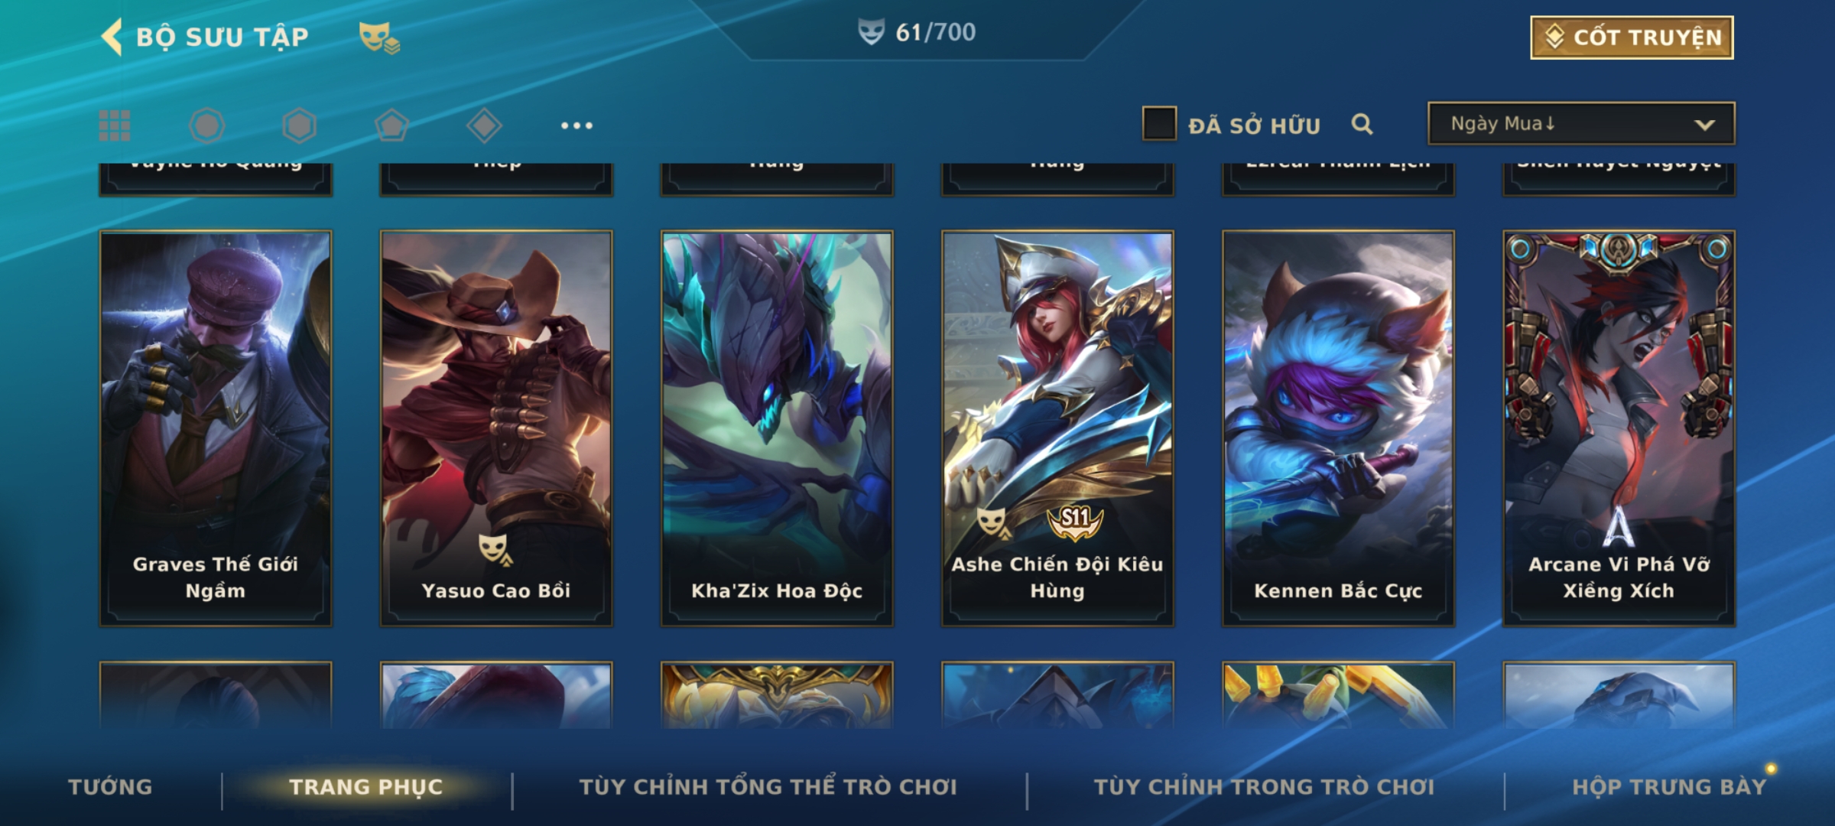The width and height of the screenshot is (1835, 826).
Task: Select Arcane Vi Phá Vỡ Xiềng Xích skin
Action: [1619, 428]
